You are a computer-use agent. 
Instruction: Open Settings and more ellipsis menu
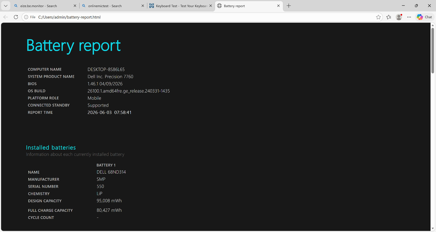pos(409,17)
